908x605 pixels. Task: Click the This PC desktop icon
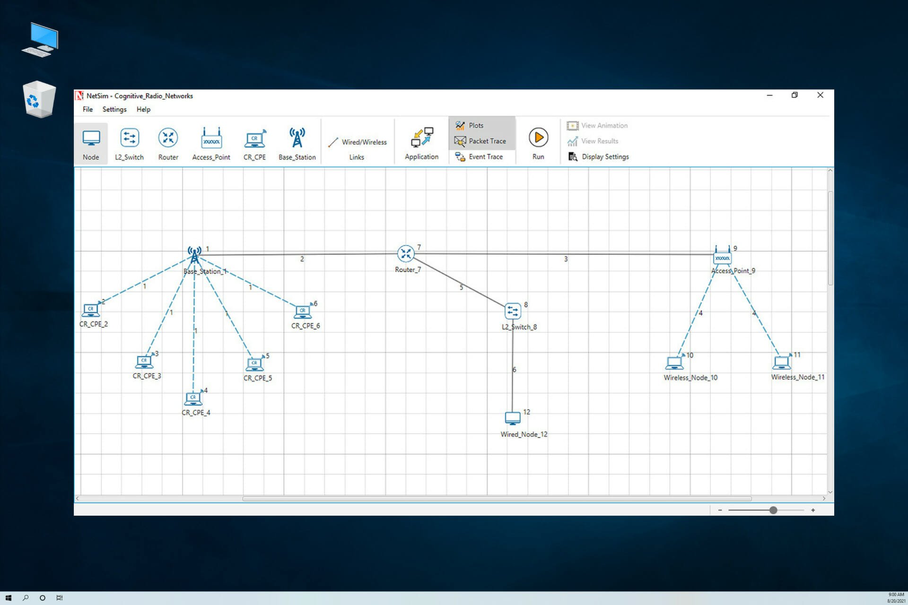tap(40, 40)
